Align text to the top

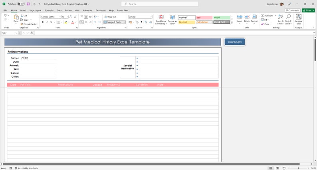[x=82, y=17]
